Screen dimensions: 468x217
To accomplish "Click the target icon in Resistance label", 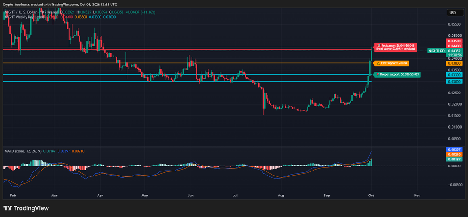I will tap(379, 45).
